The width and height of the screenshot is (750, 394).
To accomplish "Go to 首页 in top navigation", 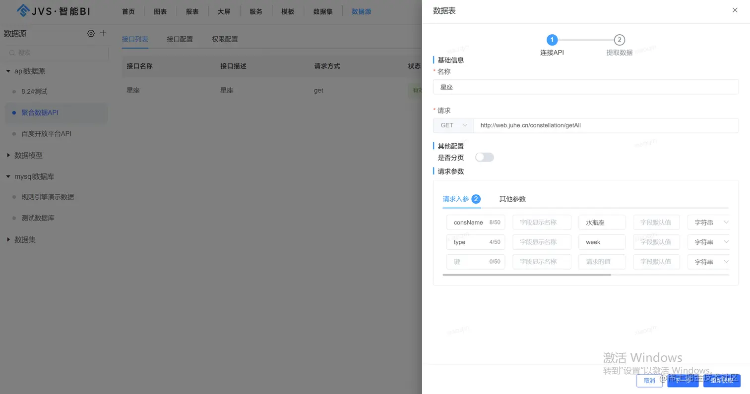I will pos(128,11).
